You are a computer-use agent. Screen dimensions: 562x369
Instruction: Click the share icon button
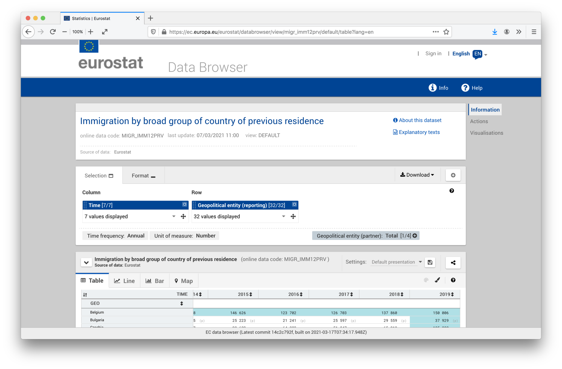tap(453, 262)
